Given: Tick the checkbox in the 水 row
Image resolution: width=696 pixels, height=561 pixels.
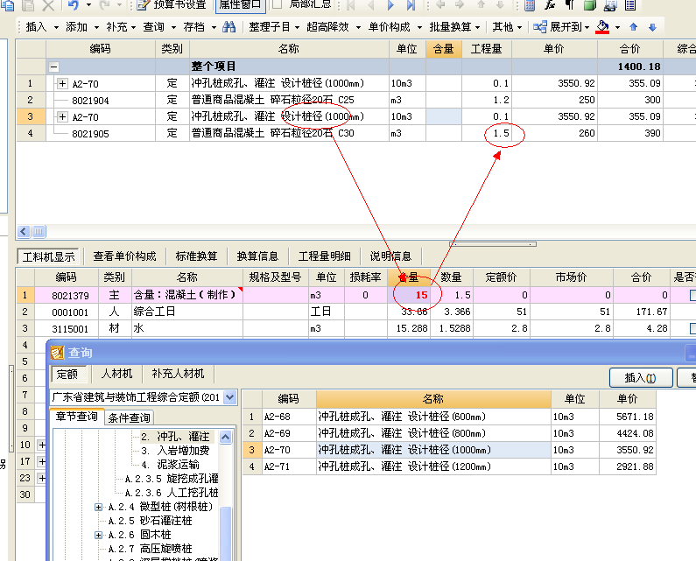Looking at the screenshot, I should tap(693, 328).
